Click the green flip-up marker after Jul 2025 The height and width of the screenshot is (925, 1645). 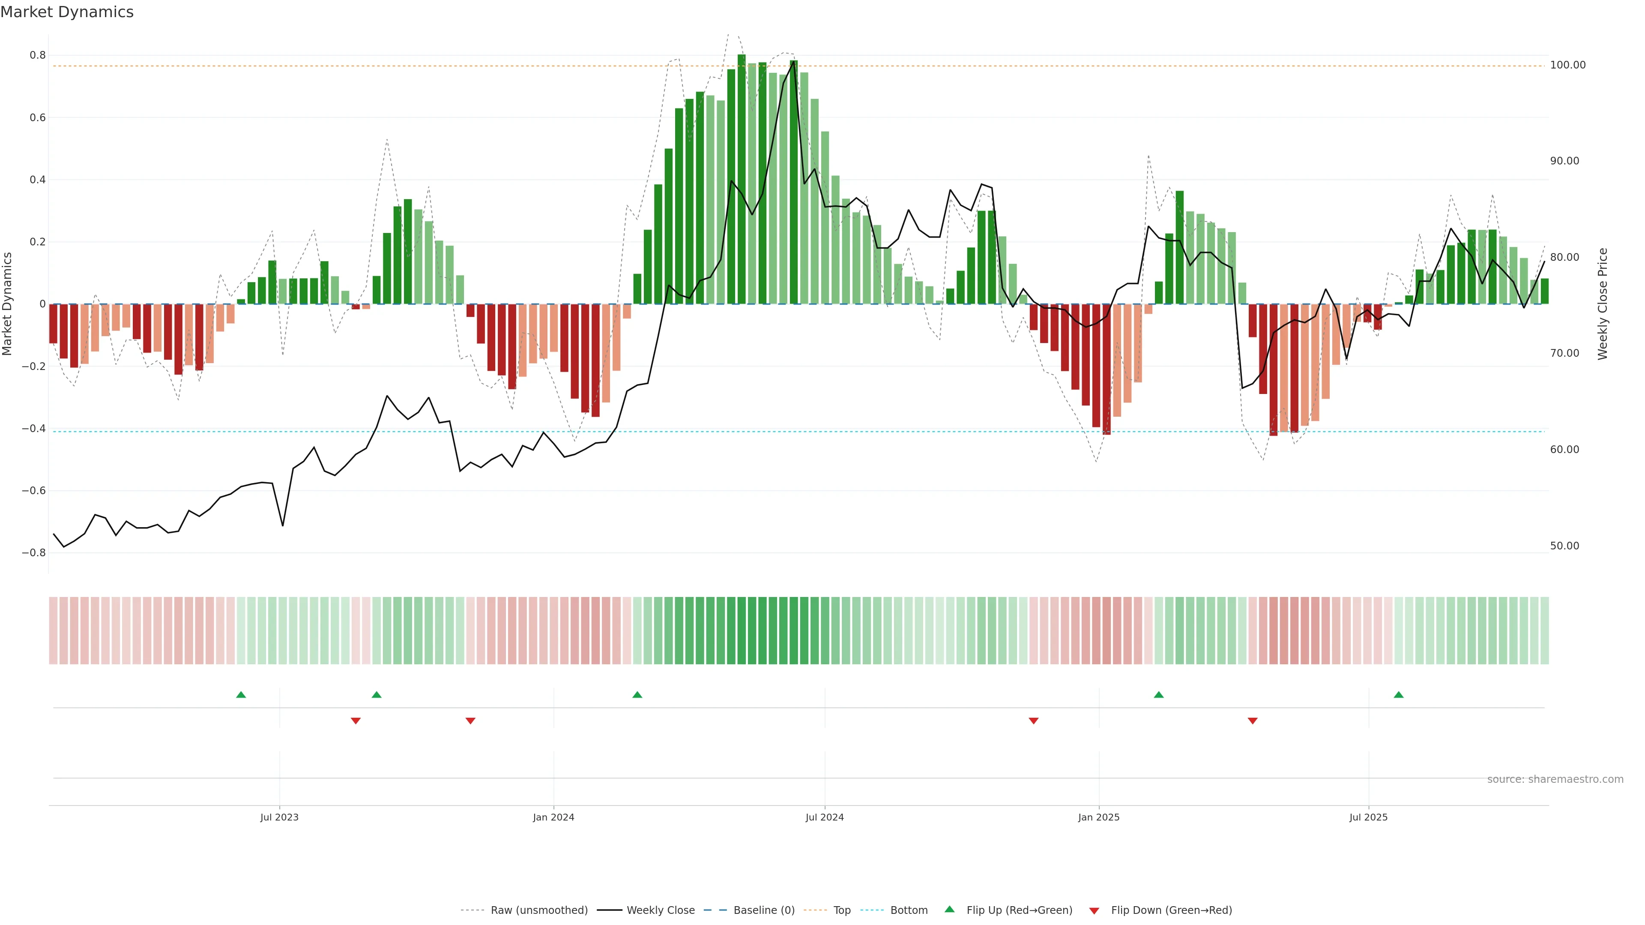[1399, 695]
